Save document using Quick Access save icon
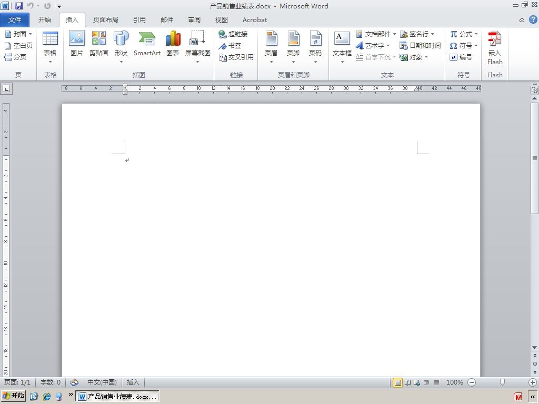The image size is (539, 404). pos(18,5)
